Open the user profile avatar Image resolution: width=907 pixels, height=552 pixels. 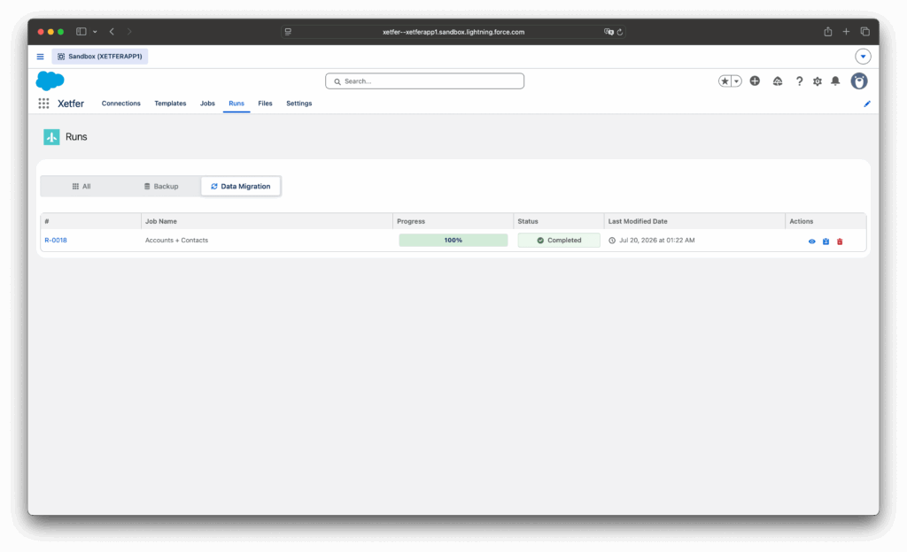pos(859,81)
